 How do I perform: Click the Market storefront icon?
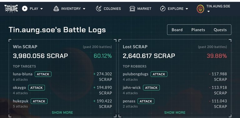[x=132, y=8]
